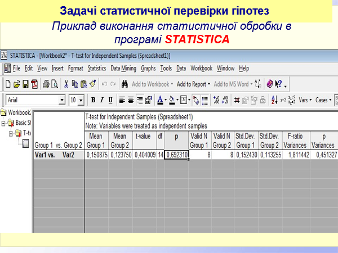The height and width of the screenshot is (253, 338).
Task: Open the Cases dropdown
Action: click(x=323, y=100)
